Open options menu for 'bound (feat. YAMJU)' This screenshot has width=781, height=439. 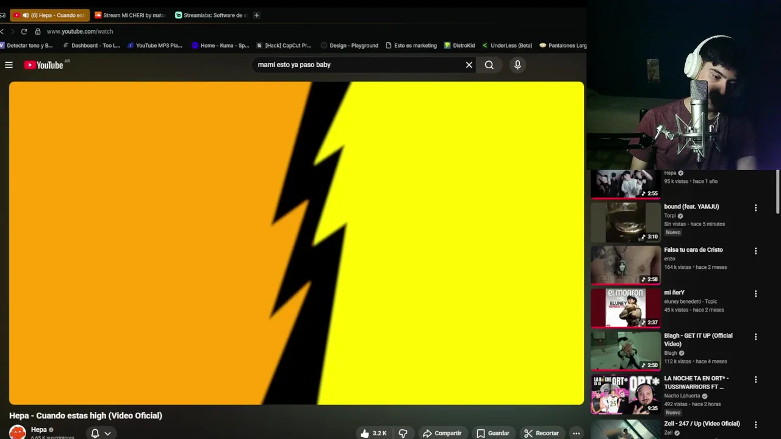tap(755, 208)
